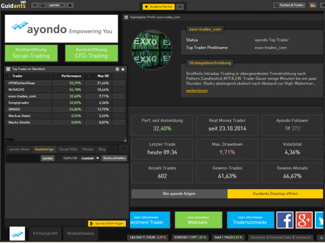325x243 pixels.
Task: Select HPMStefanRisse row in trader table
Action: [x=22, y=83]
